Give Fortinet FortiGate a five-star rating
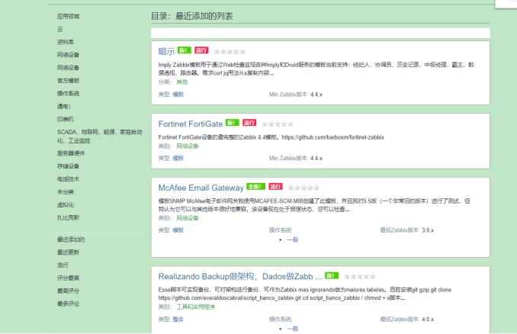Screen dimensions: 517x334 pos(291,124)
